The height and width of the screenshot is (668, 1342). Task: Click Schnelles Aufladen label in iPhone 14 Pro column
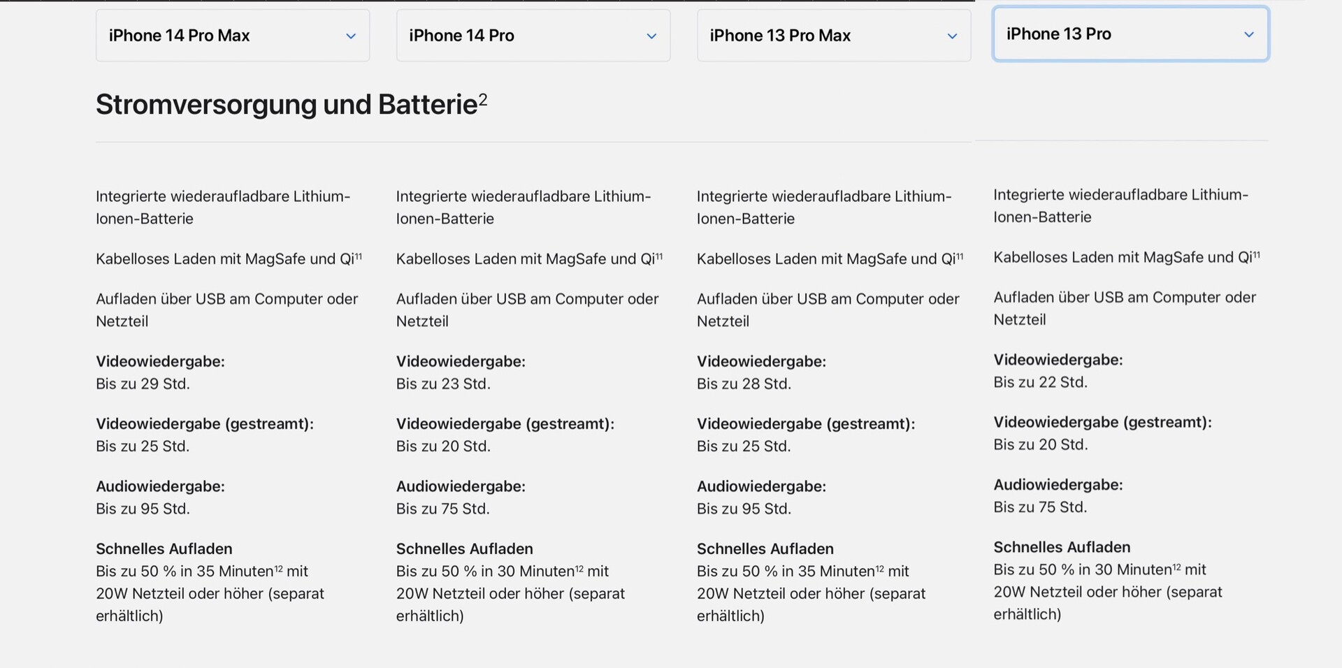pyautogui.click(x=464, y=549)
